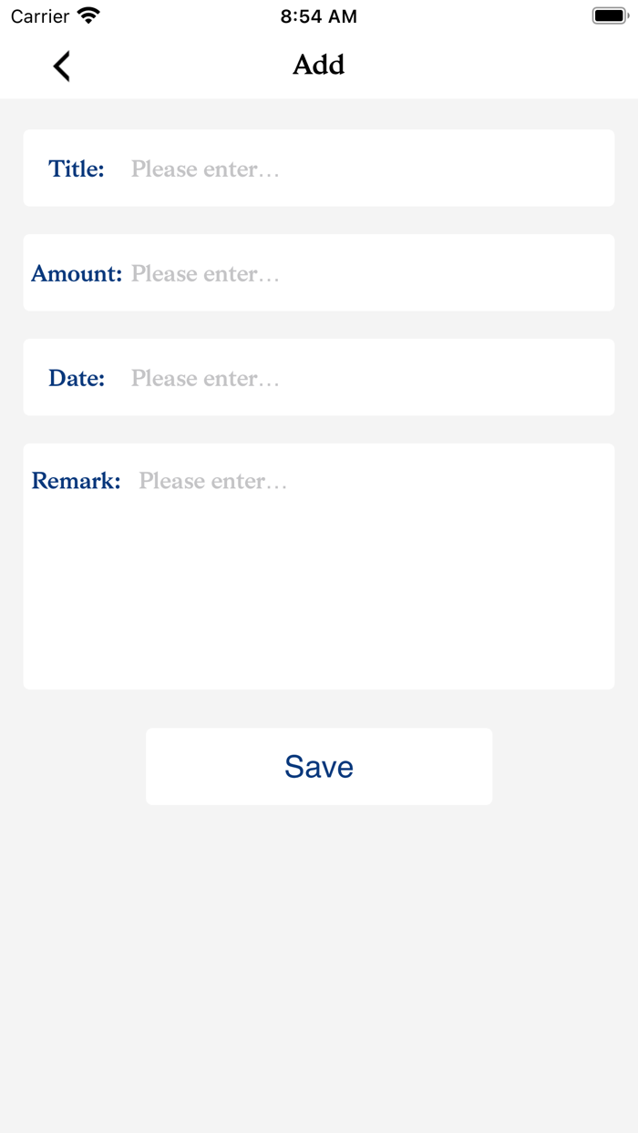Viewport: 638px width, 1133px height.
Task: Tap the back arrow icon
Action: coord(61,66)
